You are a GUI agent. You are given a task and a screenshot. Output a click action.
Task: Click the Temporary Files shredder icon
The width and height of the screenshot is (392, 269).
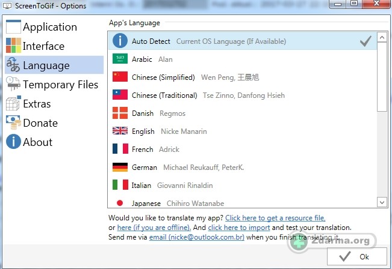coord(13,84)
